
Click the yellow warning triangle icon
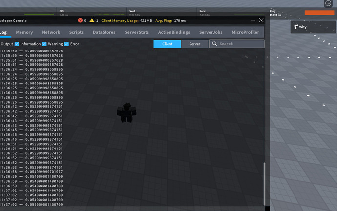click(92, 21)
